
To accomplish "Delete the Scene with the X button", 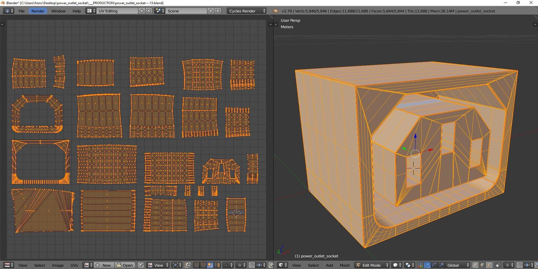I will point(218,11).
